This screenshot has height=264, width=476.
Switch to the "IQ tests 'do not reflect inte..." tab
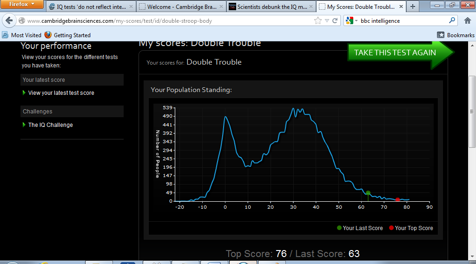(x=91, y=7)
